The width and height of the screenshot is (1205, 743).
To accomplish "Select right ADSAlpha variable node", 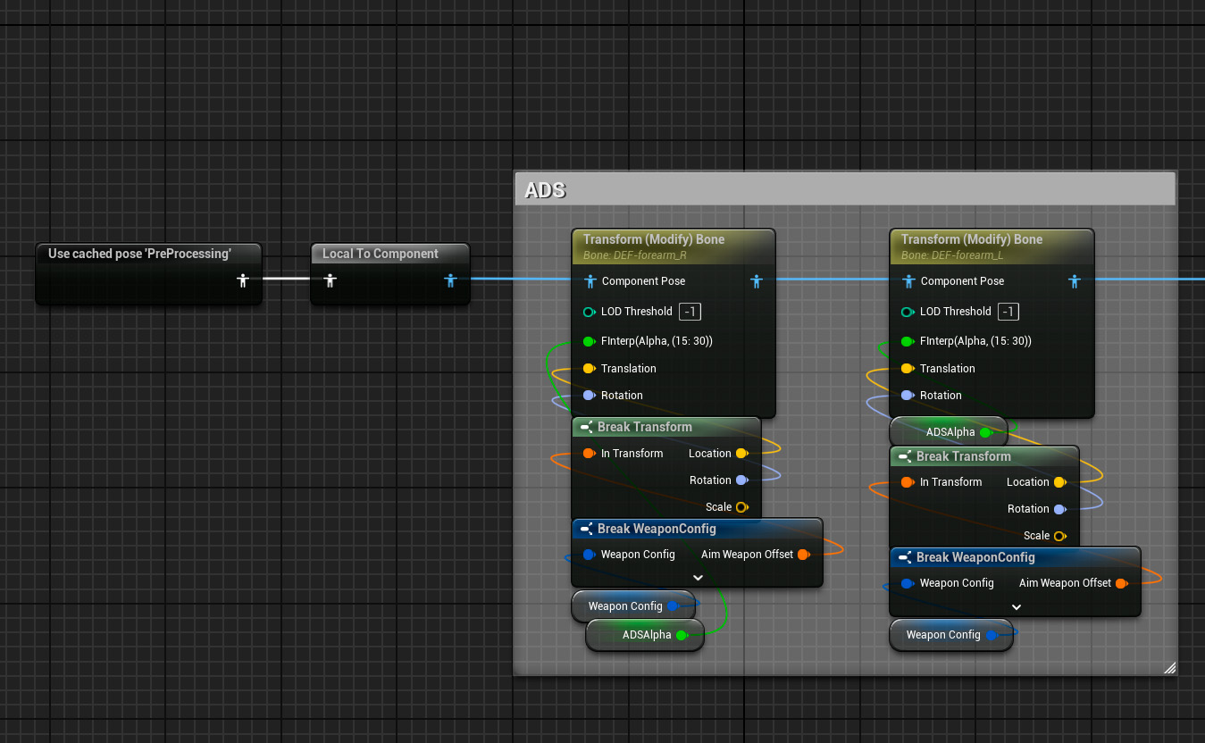I will coord(949,432).
